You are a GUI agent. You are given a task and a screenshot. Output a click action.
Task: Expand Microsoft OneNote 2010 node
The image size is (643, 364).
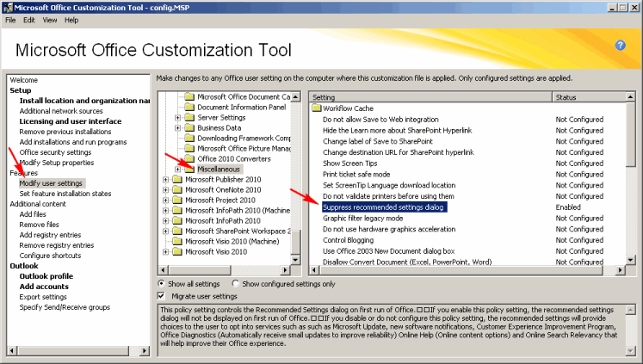[165, 190]
